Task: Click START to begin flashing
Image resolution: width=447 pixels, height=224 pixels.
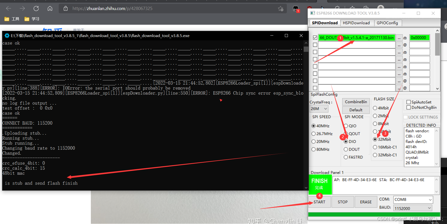Action: click(319, 202)
